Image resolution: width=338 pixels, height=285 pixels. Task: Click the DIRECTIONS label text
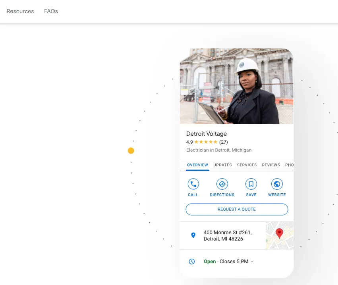click(x=222, y=195)
